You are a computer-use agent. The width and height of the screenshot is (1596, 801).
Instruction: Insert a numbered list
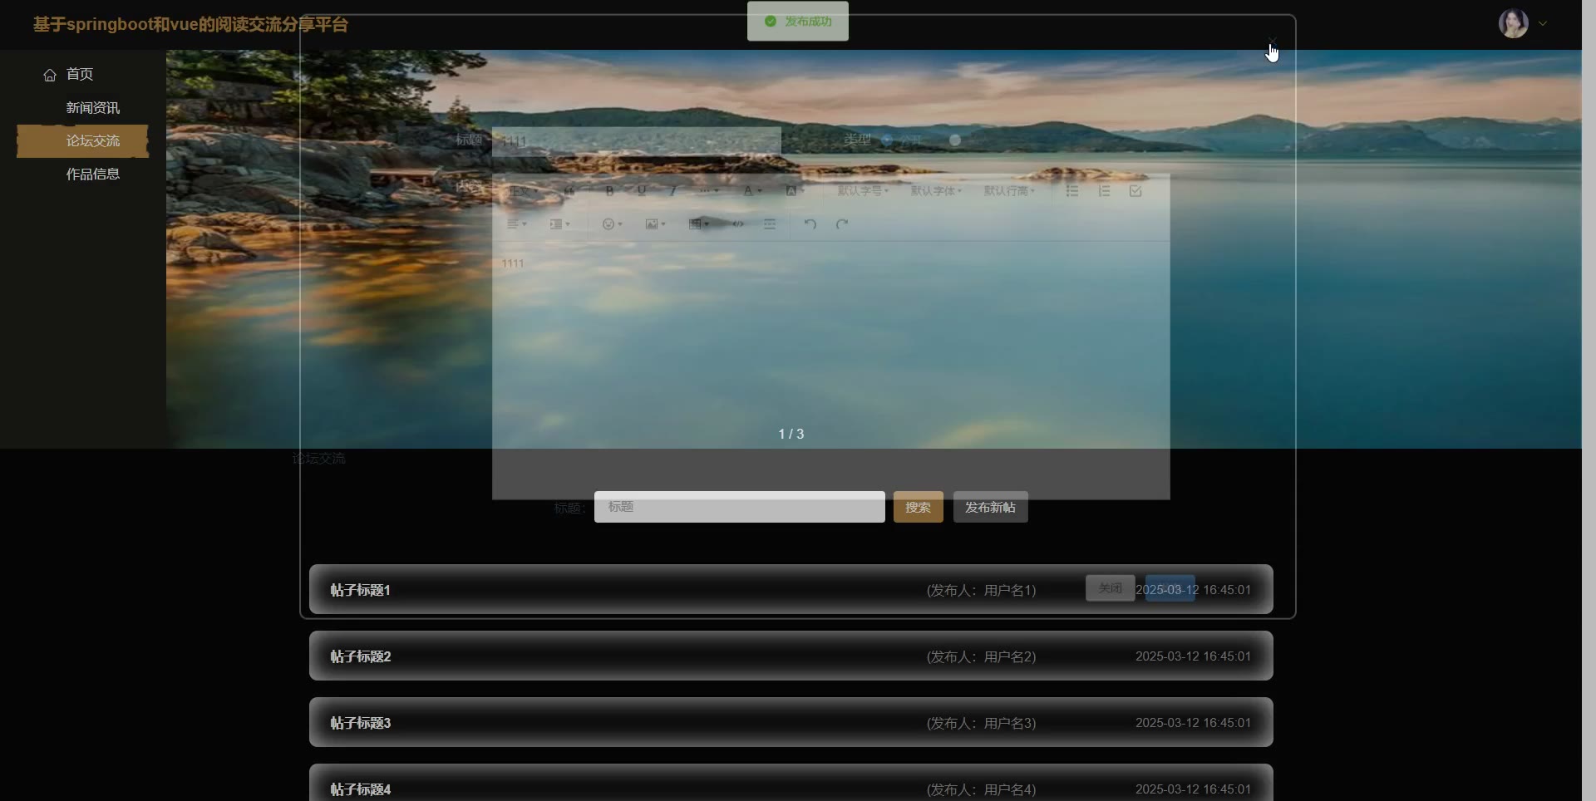point(1104,191)
